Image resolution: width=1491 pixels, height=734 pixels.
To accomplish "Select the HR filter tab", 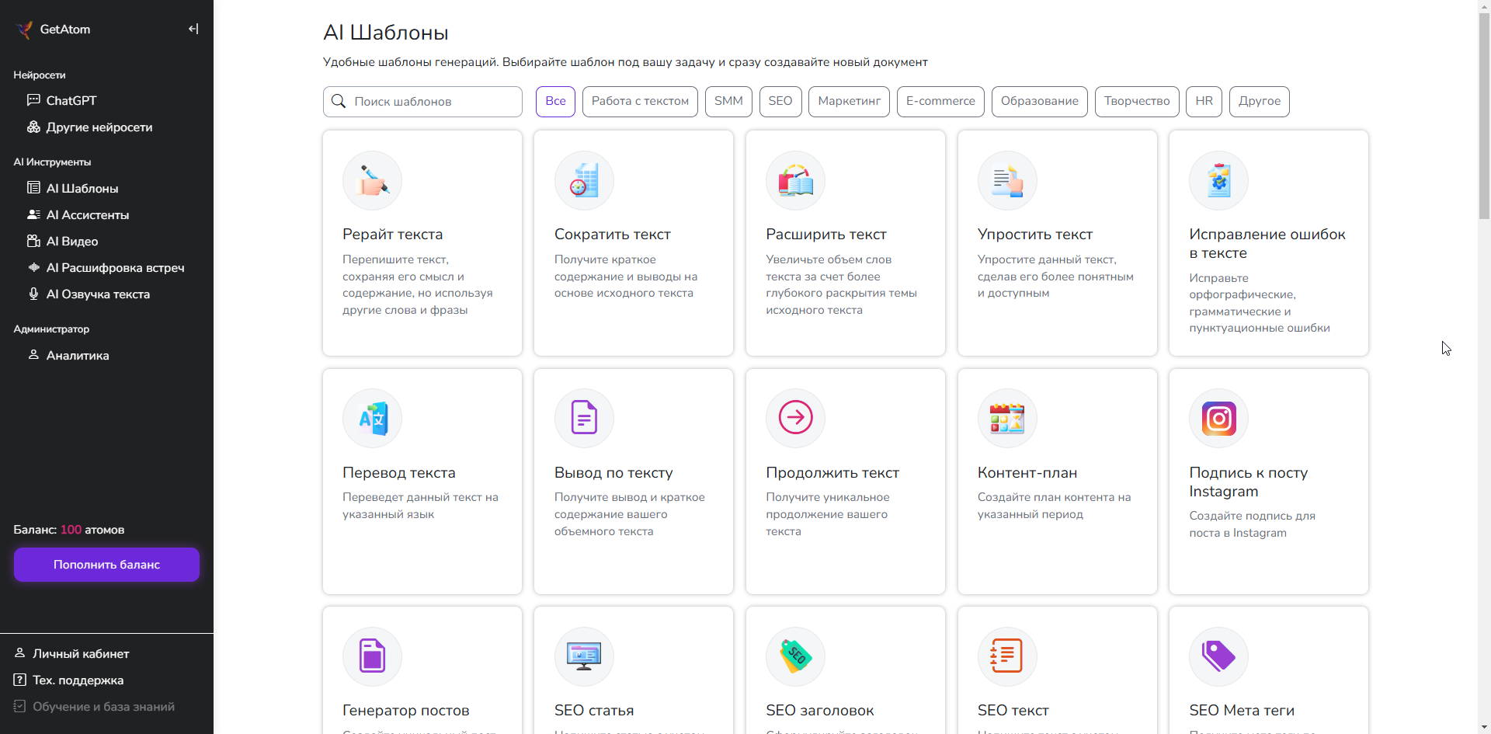I will pos(1204,101).
